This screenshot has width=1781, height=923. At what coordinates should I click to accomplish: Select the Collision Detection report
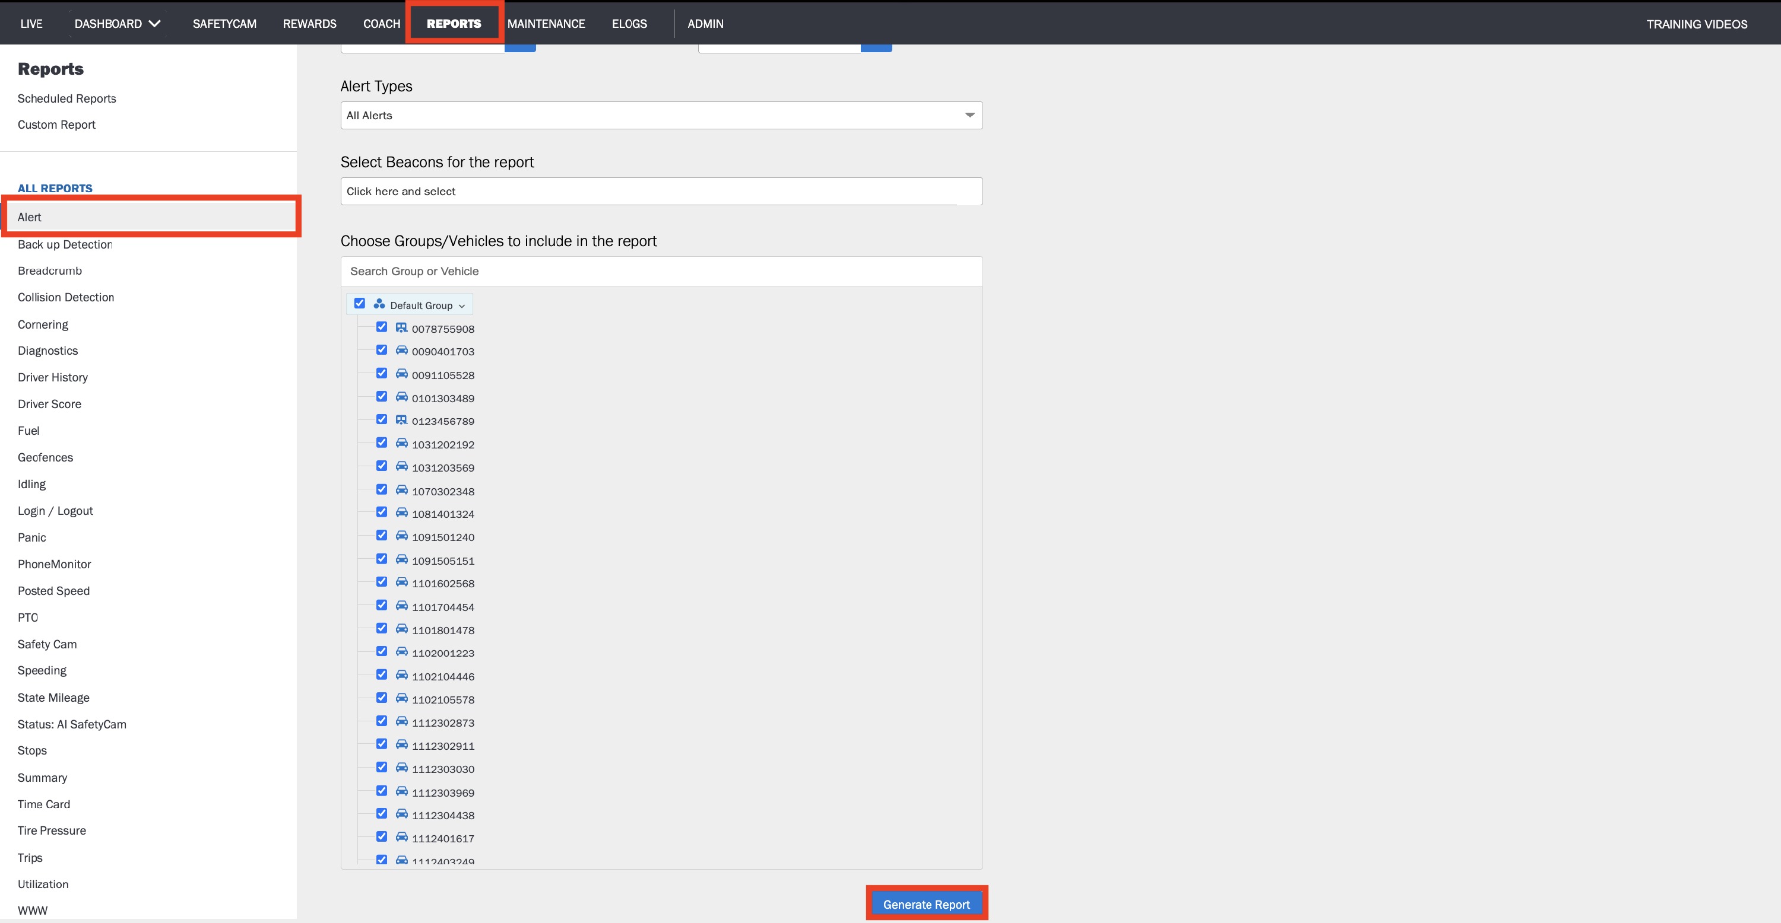66,298
